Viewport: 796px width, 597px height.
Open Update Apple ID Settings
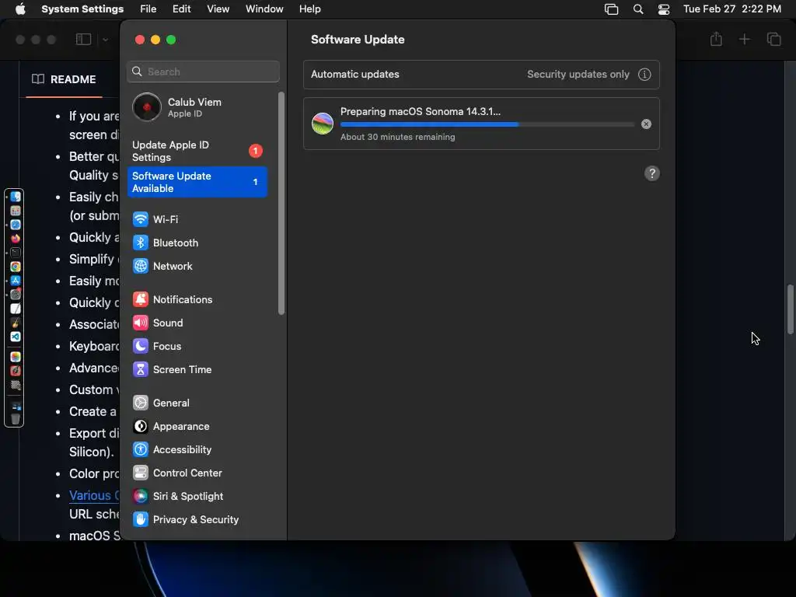tap(198, 151)
